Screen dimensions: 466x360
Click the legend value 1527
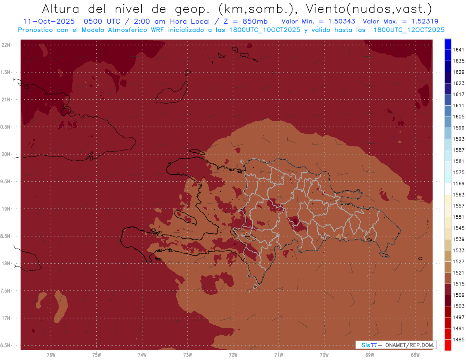[x=459, y=261]
